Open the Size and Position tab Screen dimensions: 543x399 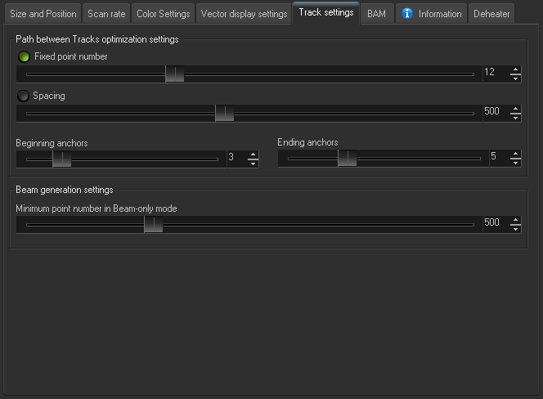click(43, 14)
